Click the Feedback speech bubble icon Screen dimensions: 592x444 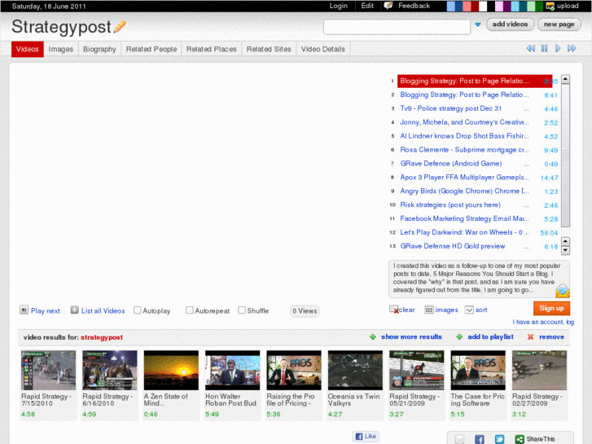[388, 6]
